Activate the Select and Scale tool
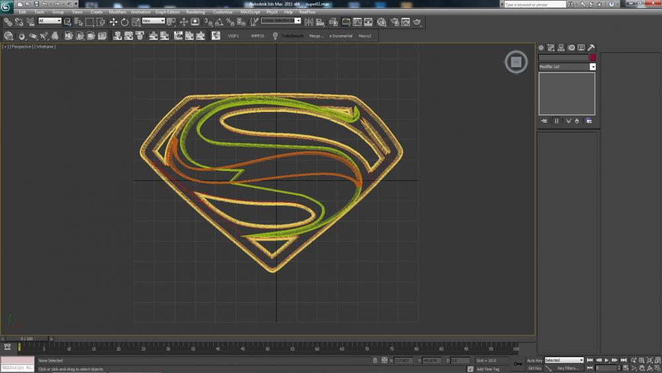This screenshot has width=662, height=373. point(136,22)
